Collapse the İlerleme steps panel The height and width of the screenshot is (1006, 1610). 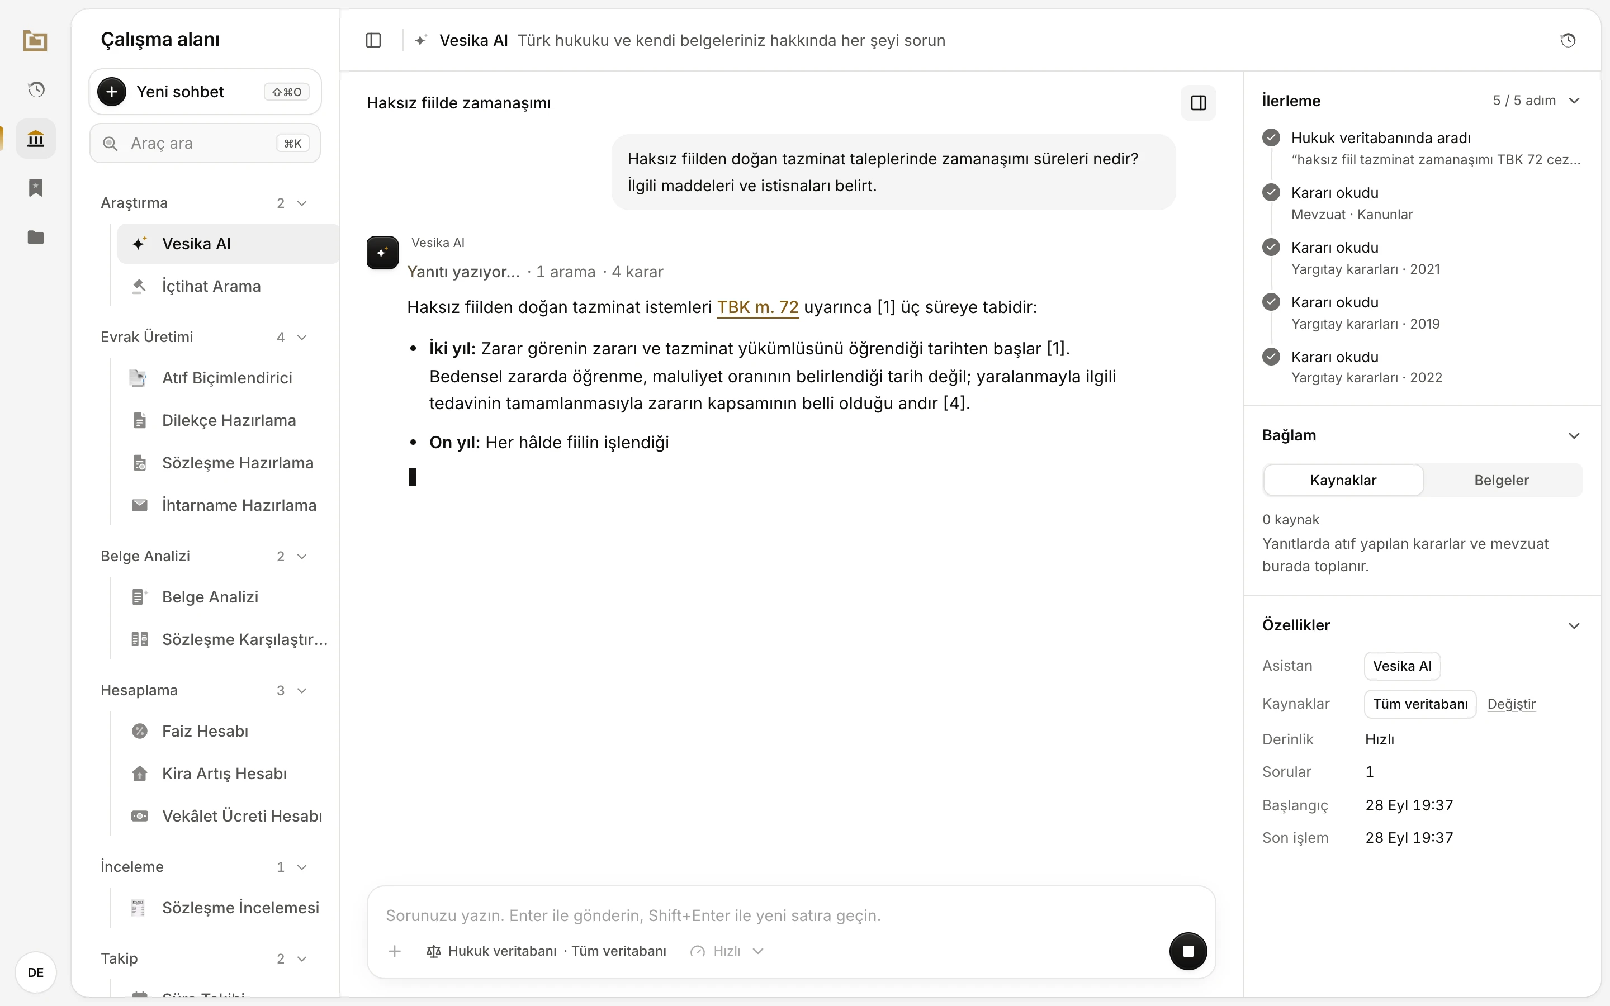(x=1574, y=101)
